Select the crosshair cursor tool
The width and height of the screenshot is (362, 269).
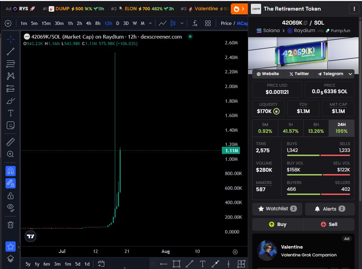[x=10, y=39]
